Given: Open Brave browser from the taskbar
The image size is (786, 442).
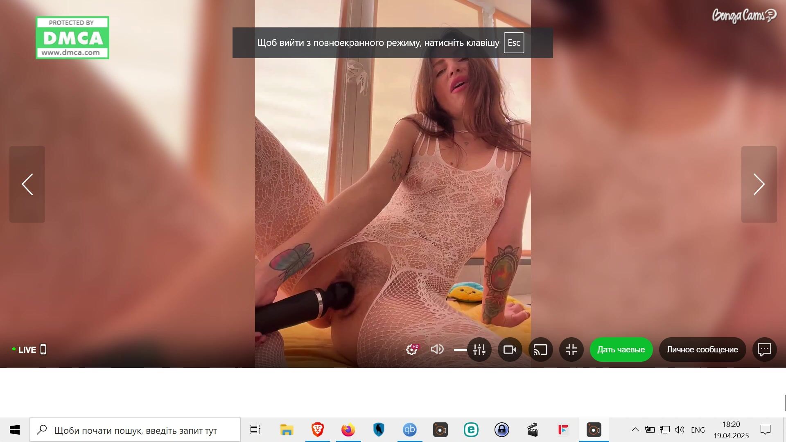Looking at the screenshot, I should click(x=318, y=430).
